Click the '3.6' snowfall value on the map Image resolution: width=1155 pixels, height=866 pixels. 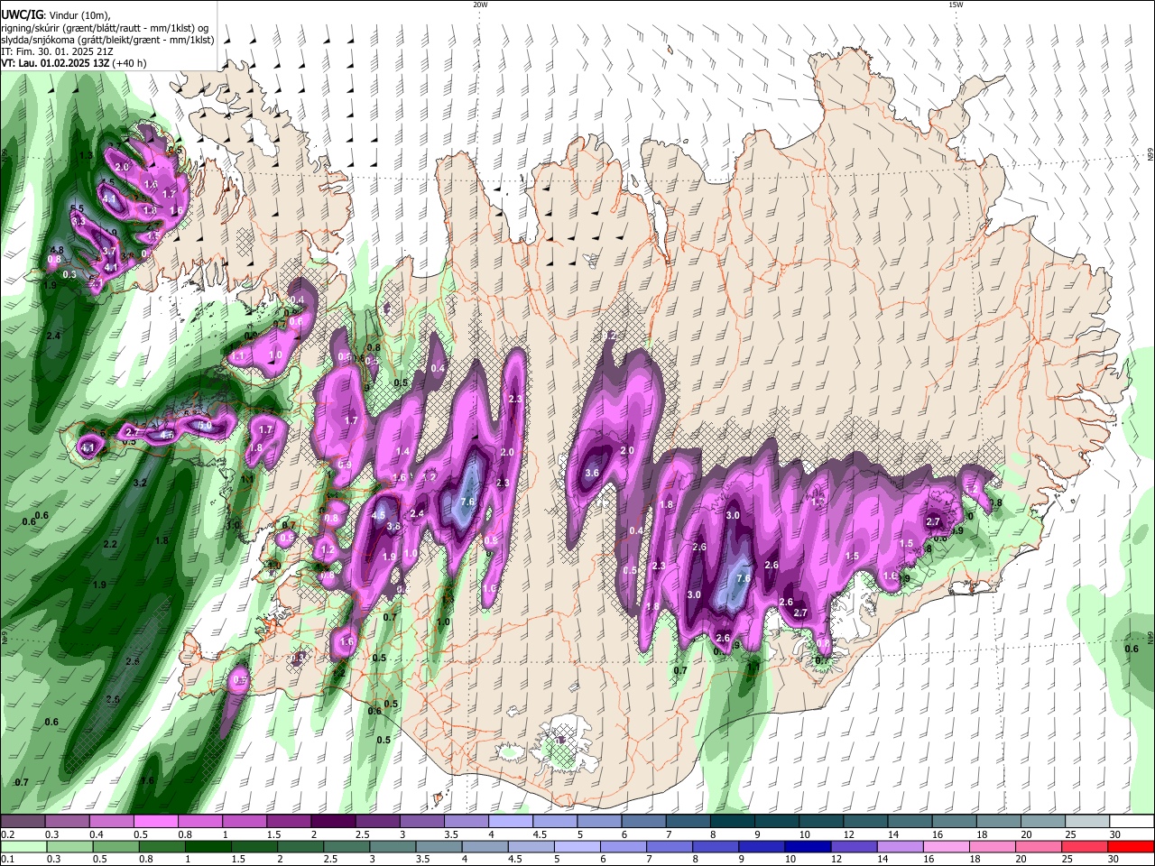coord(592,473)
